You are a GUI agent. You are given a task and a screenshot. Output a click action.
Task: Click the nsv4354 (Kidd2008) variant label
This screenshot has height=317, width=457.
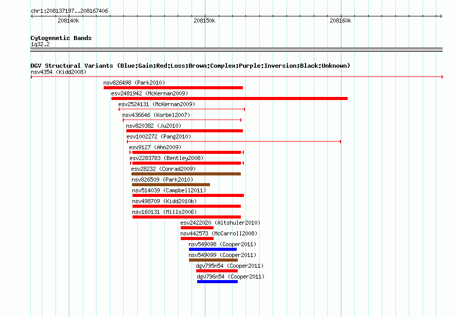(59, 72)
